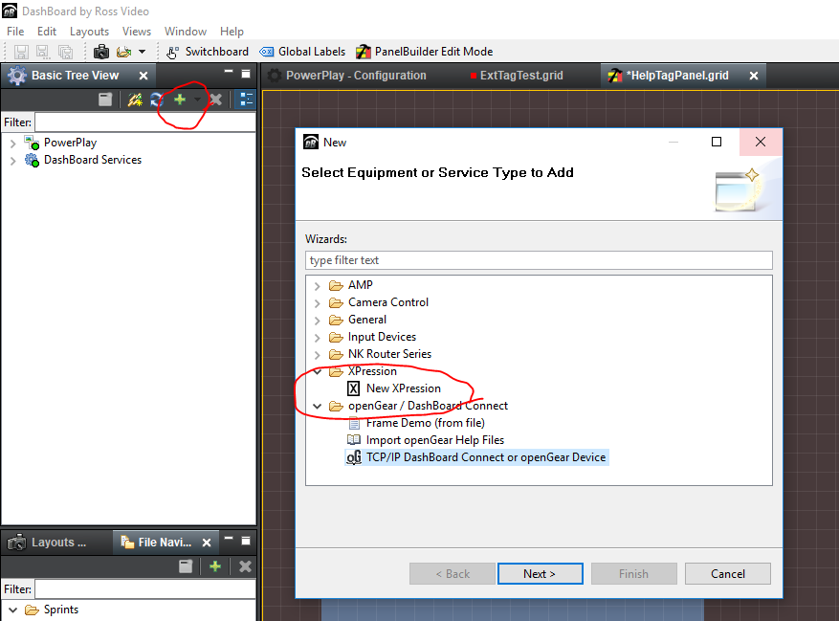The image size is (839, 621).
Task: Click green plus in File Navigator toolbar
Action: pos(215,566)
